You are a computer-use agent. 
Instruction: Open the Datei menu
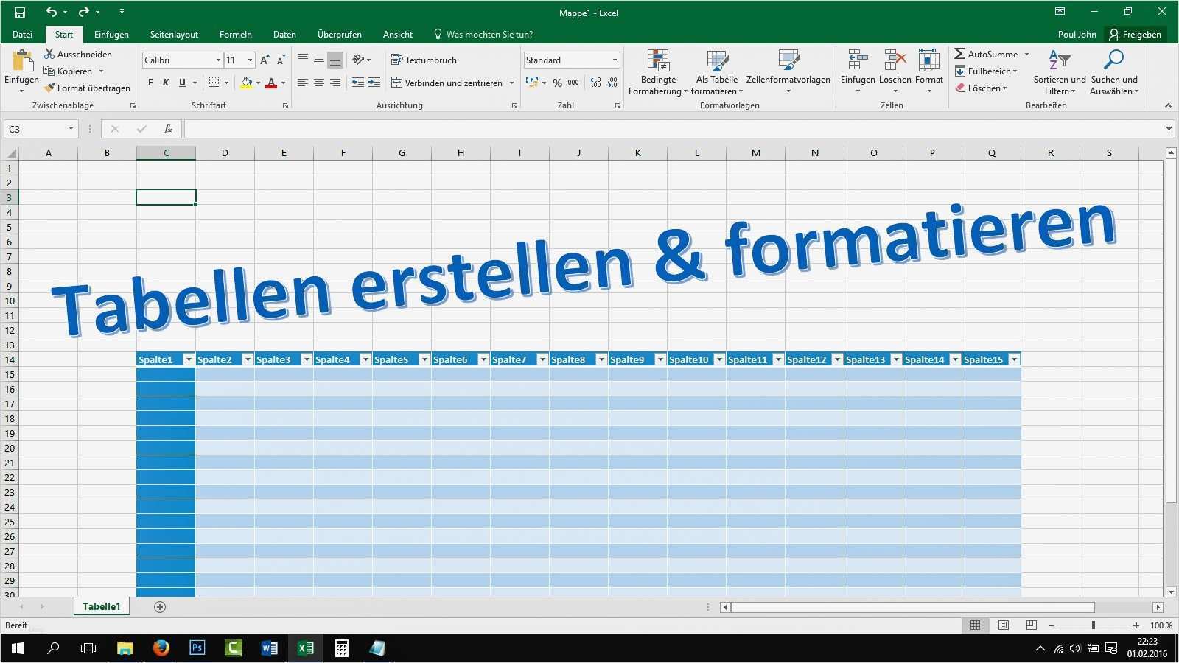click(22, 34)
